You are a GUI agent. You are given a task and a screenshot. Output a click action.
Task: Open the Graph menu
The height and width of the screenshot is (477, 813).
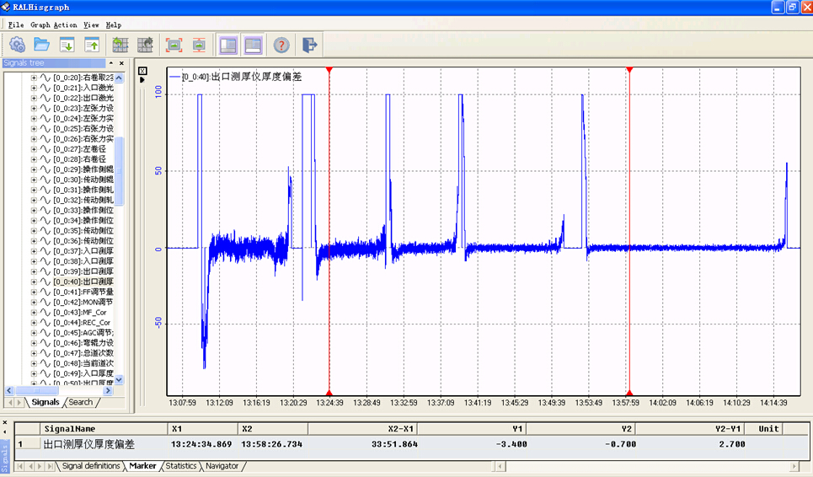pyautogui.click(x=40, y=25)
